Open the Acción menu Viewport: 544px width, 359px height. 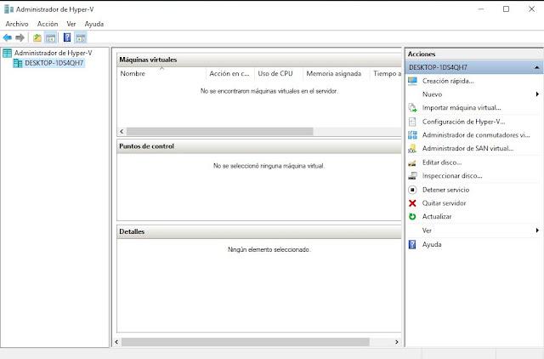click(x=48, y=24)
